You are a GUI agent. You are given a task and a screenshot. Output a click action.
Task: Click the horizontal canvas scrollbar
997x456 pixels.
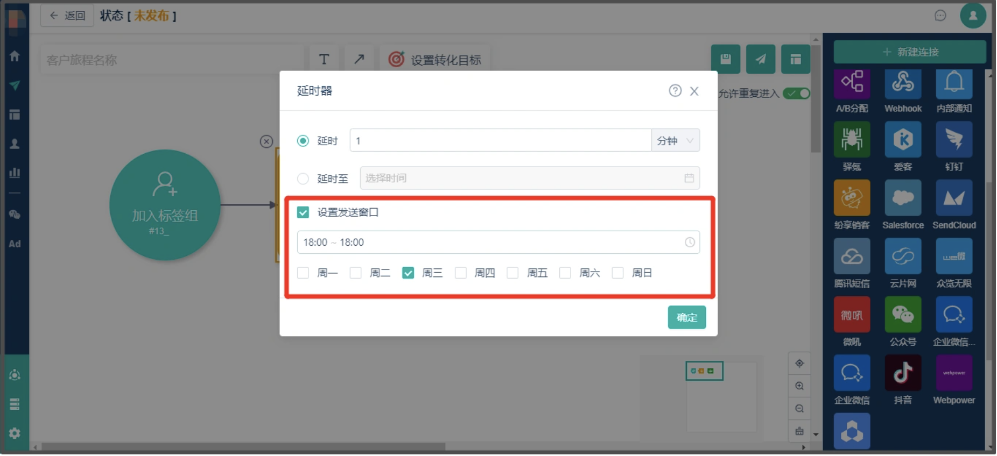pyautogui.click(x=244, y=447)
